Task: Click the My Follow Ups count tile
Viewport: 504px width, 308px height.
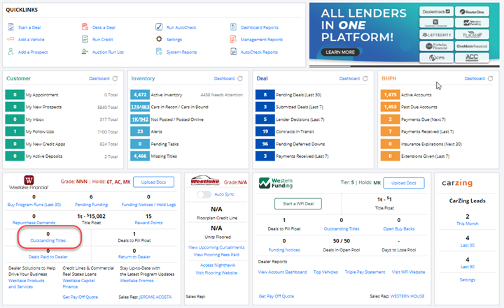Action: pyautogui.click(x=15, y=131)
